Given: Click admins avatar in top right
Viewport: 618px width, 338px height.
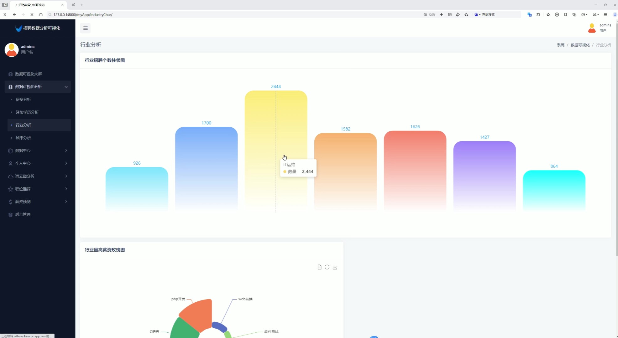Looking at the screenshot, I should click(592, 28).
